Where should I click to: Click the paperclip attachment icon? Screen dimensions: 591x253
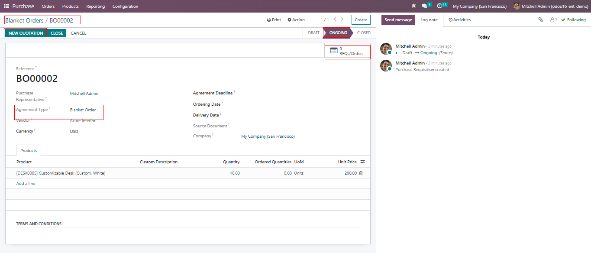540,20
